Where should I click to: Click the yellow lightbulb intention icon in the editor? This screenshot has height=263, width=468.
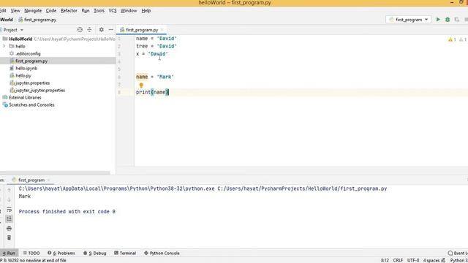141,85
